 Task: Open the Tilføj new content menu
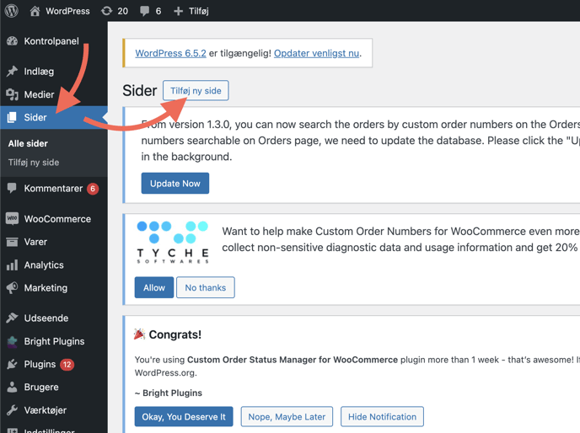(199, 11)
